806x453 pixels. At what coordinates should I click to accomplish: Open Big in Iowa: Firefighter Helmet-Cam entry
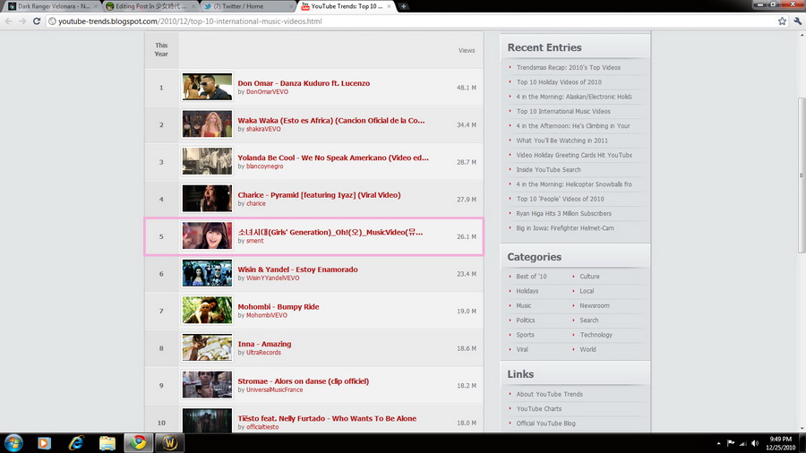(x=564, y=228)
